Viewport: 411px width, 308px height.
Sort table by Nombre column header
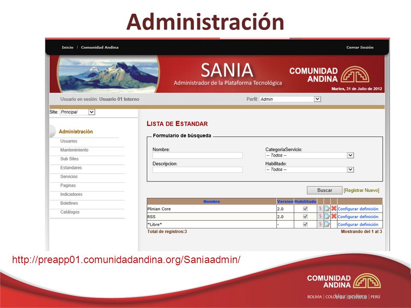coord(211,201)
